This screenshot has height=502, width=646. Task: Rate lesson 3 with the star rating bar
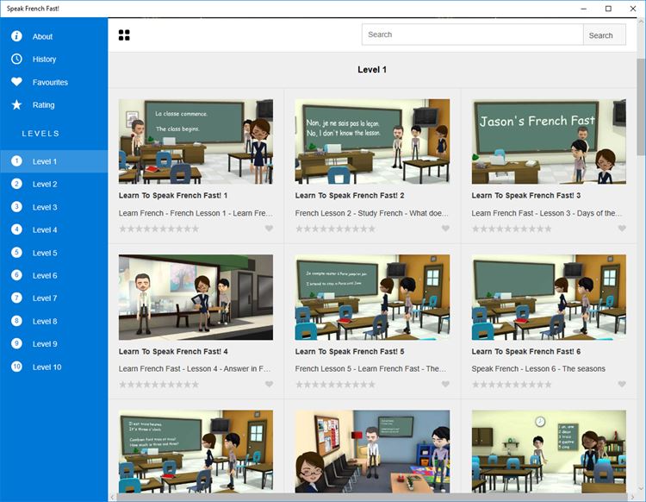tap(512, 229)
